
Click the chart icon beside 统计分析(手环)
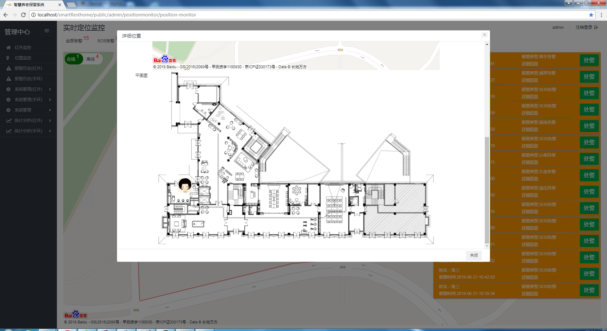point(9,131)
